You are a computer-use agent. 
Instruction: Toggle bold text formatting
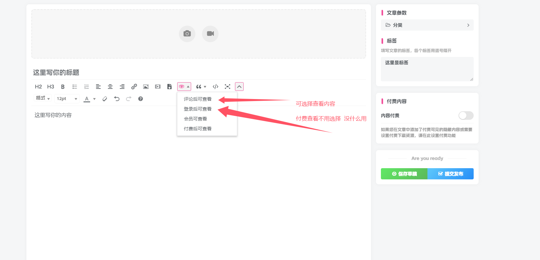pos(63,87)
